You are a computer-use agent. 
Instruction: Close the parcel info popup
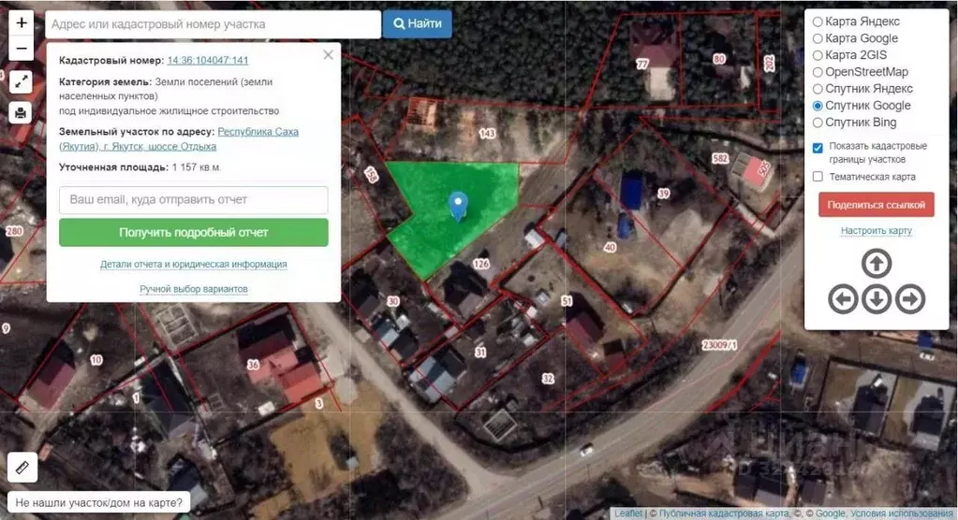click(328, 55)
